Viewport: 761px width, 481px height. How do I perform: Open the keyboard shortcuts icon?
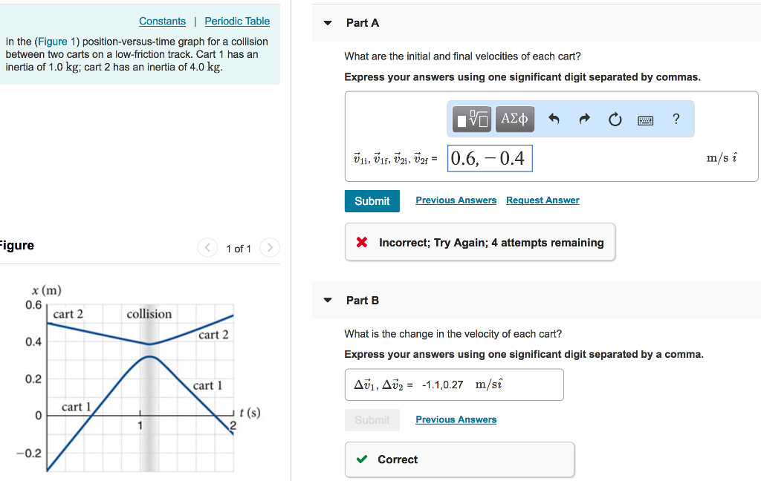tap(645, 119)
